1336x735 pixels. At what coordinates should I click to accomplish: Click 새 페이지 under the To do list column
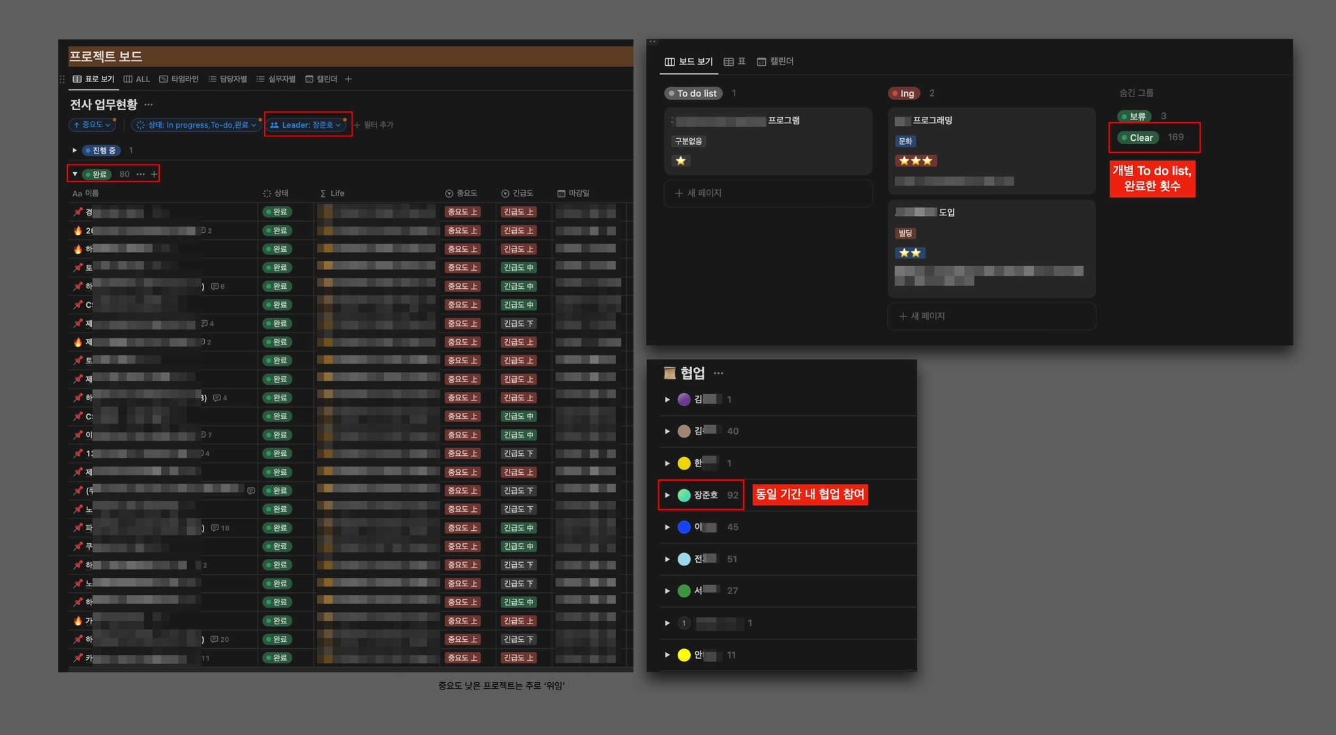tap(698, 193)
